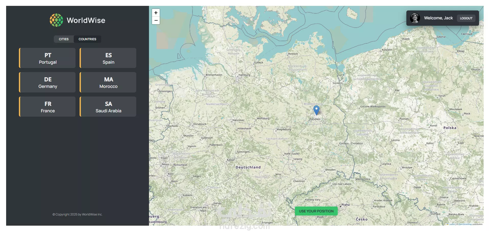Image resolution: width=489 pixels, height=231 pixels.
Task: Select the Spain country card
Action: click(108, 58)
